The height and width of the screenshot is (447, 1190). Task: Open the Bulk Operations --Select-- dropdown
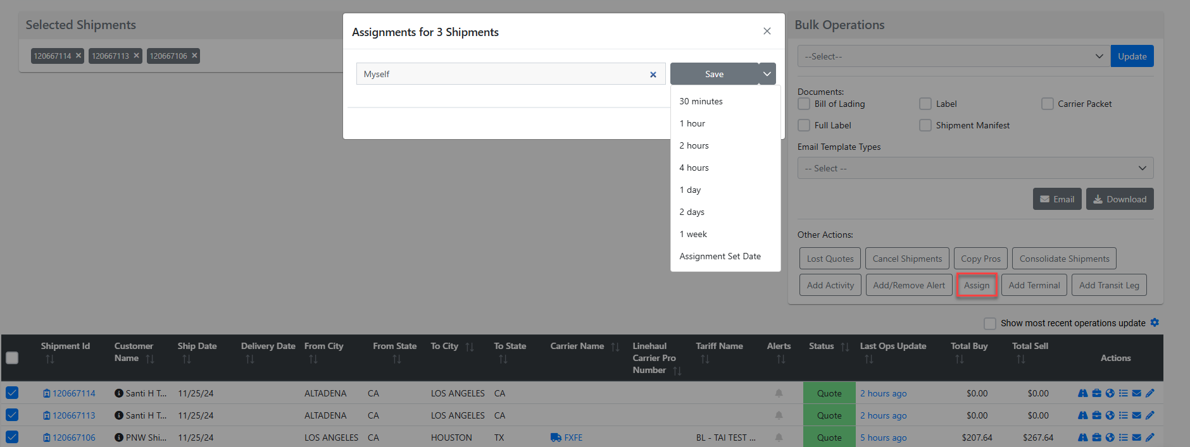pos(953,56)
